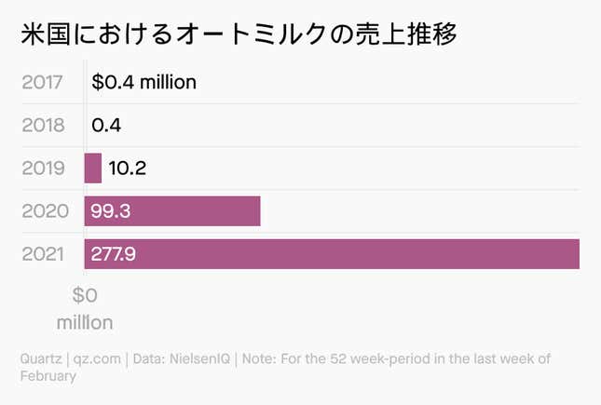Viewport: 601px width, 405px height.
Task: Click the 277.9 value text
Action: [x=113, y=254]
